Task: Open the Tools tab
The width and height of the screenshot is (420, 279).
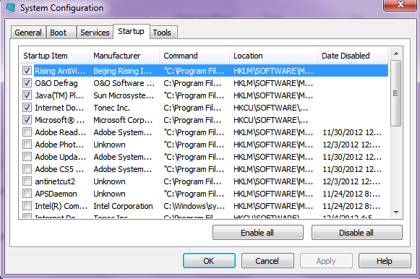Action: point(163,33)
